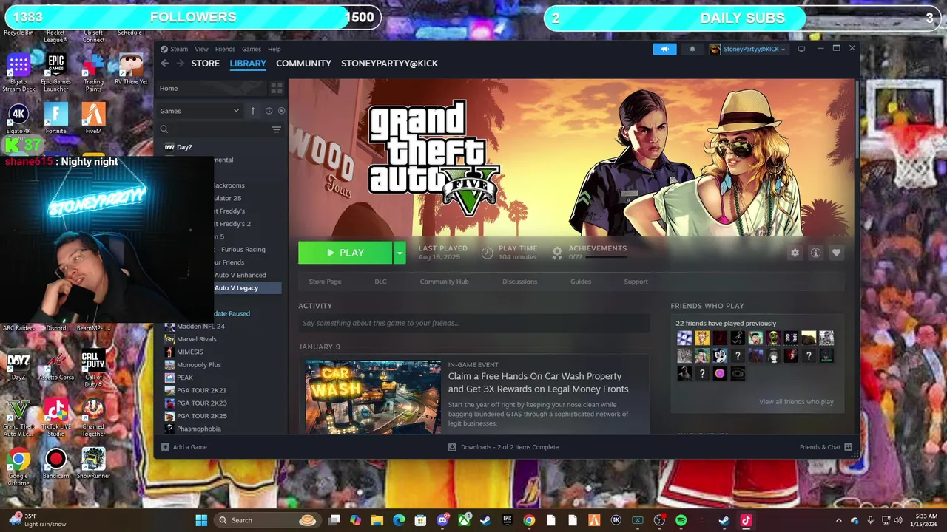Open the Steam announcements megaphone button
947x532 pixels.
coord(664,49)
